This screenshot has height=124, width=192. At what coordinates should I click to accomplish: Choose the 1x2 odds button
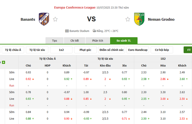pos(61,50)
